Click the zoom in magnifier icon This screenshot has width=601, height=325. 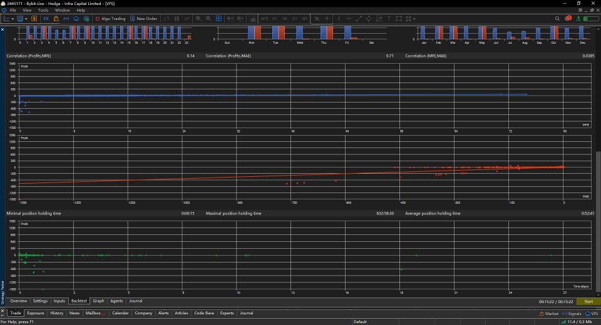(x=198, y=18)
